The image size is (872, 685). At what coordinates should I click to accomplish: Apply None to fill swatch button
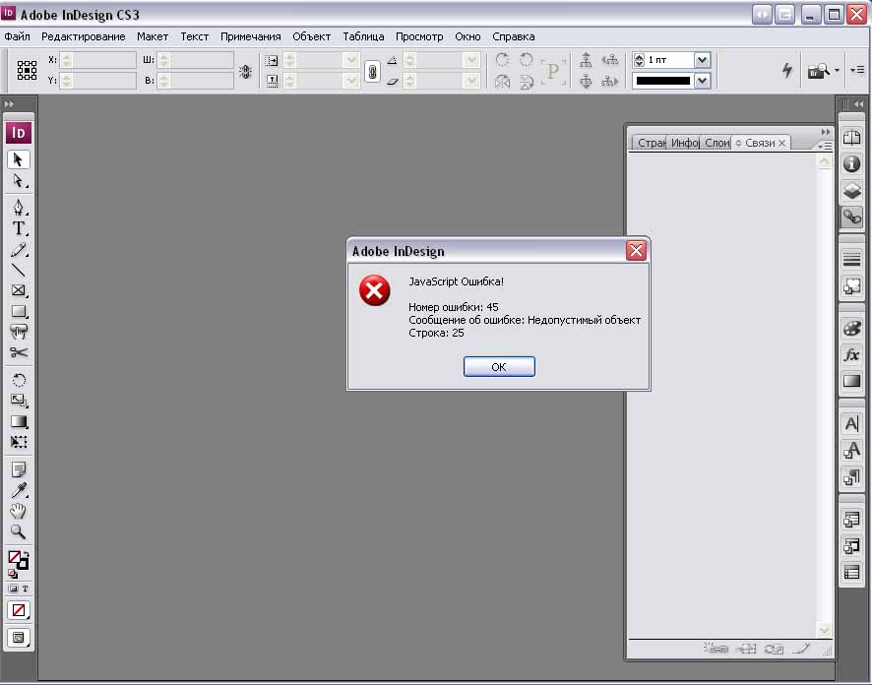(19, 610)
